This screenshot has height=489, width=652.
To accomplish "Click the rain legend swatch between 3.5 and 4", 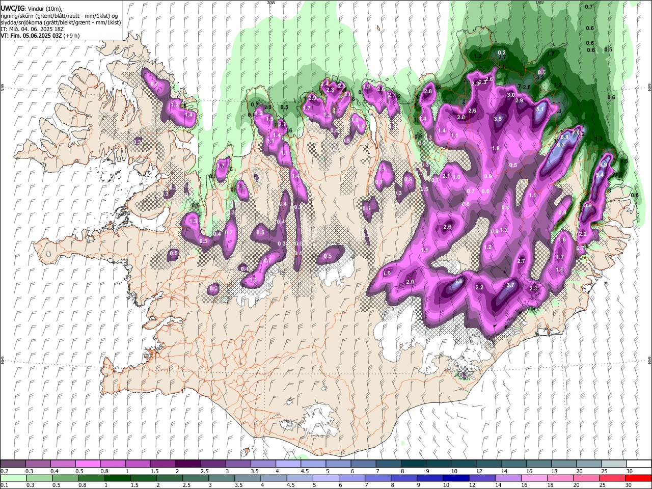I will pyautogui.click(x=248, y=478).
